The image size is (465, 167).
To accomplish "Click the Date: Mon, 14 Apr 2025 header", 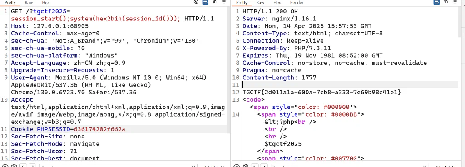I will [x=307, y=26].
